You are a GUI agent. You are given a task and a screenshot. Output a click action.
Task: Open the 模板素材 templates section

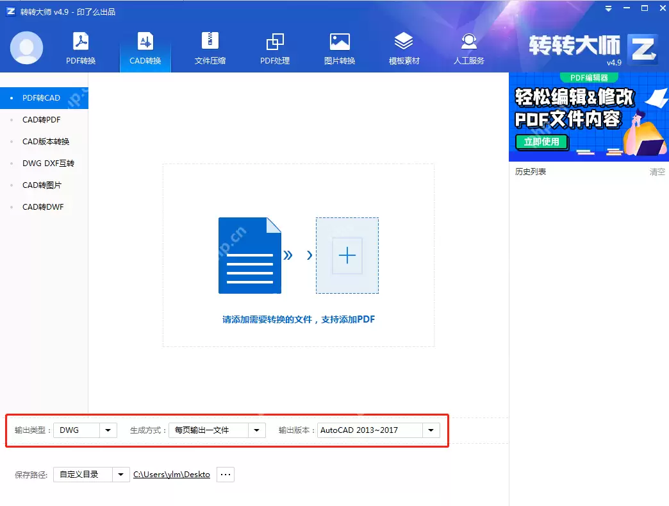pyautogui.click(x=404, y=48)
